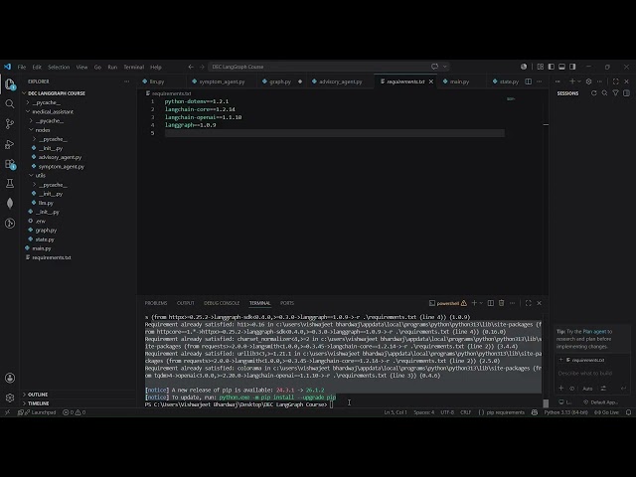The image size is (636, 477).
Task: Open the Run and Debug view
Action: click(x=10, y=144)
